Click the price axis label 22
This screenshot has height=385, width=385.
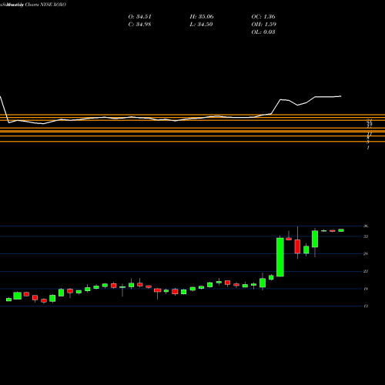click(366, 271)
